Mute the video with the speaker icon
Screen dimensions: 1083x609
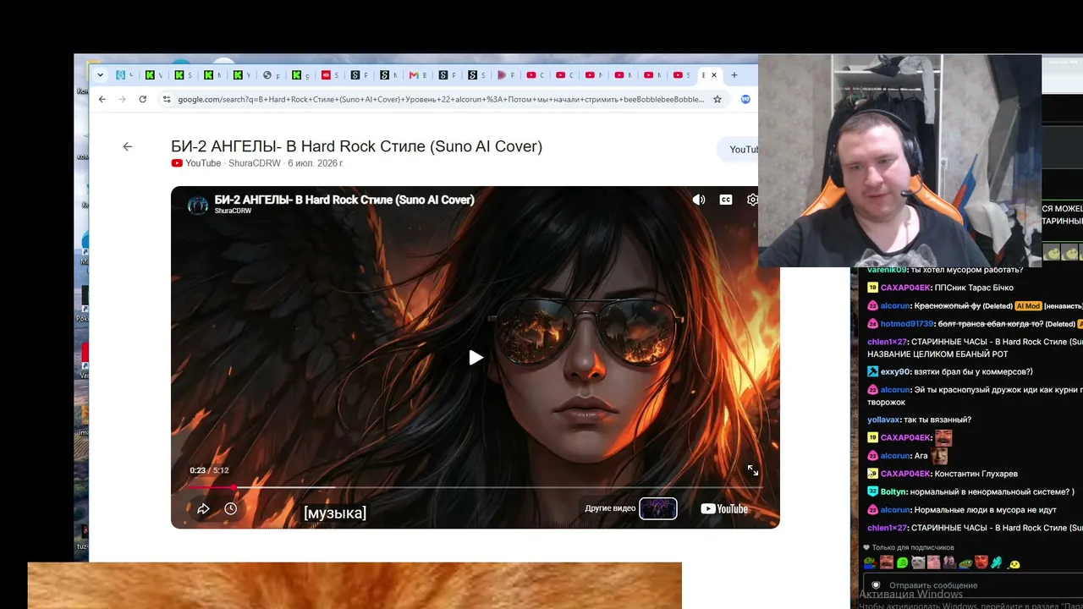pyautogui.click(x=699, y=200)
